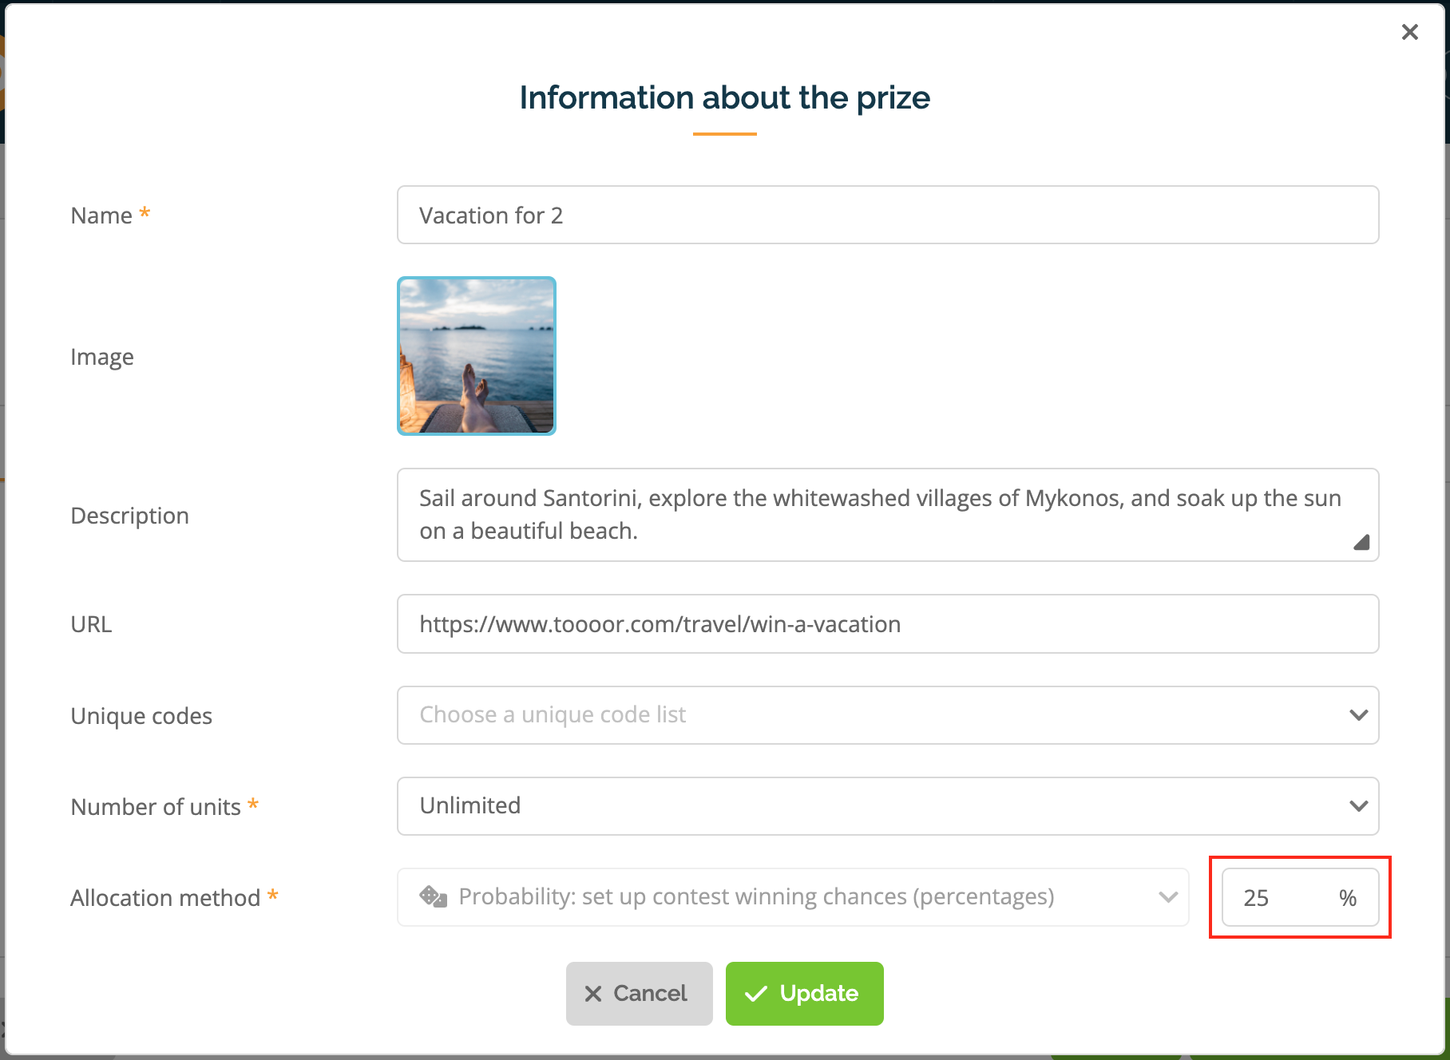Open the Probability allocation method dropdown
Screen dimensions: 1450x1060
point(793,897)
